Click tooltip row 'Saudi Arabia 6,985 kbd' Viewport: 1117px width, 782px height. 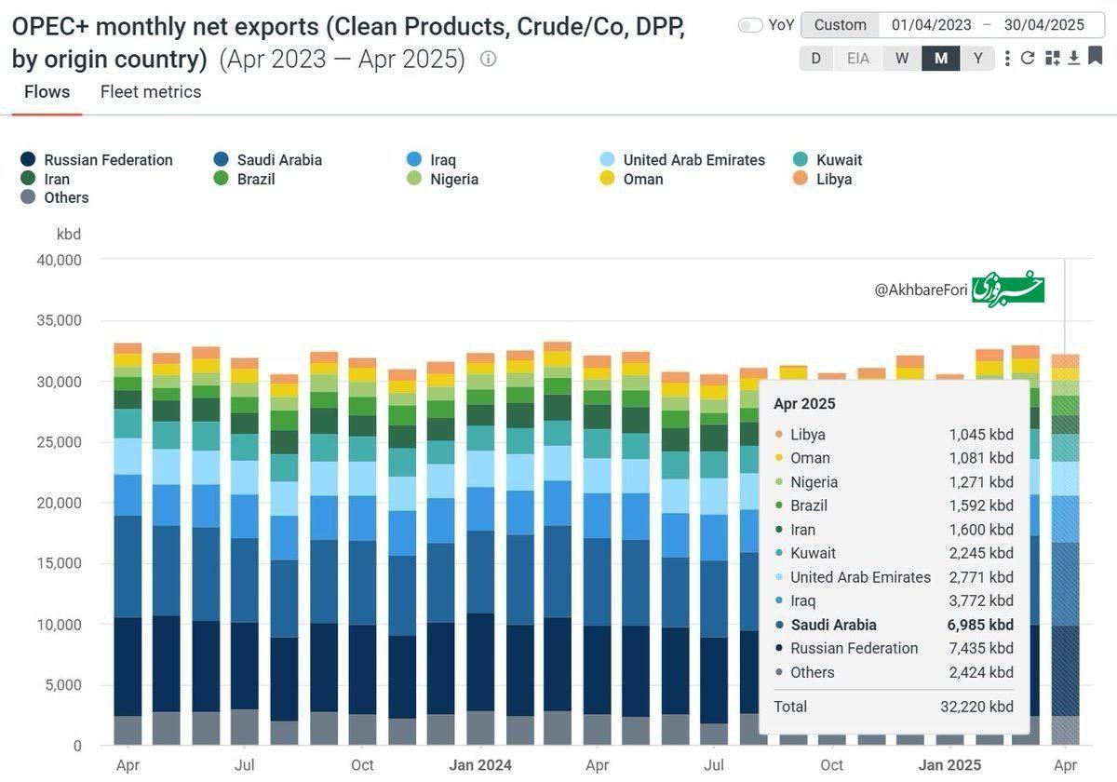tap(895, 625)
